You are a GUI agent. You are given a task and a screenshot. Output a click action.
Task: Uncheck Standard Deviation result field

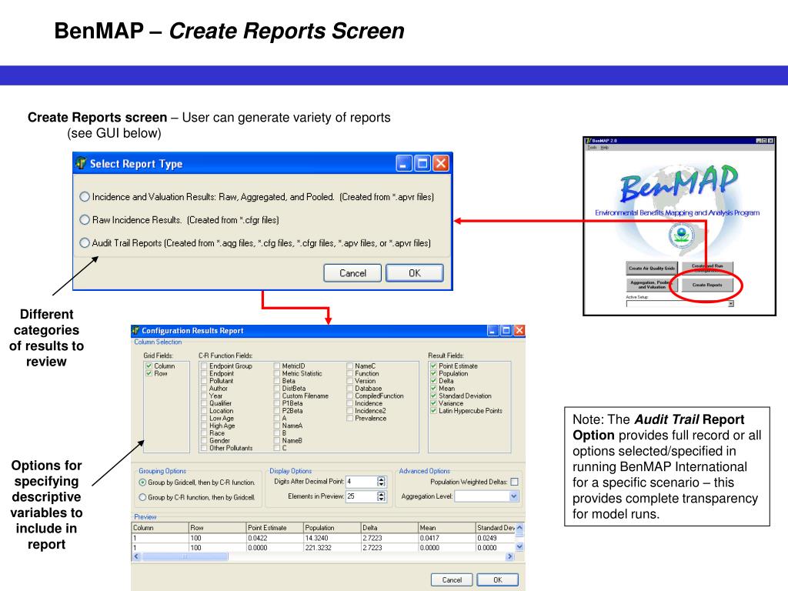(x=434, y=396)
